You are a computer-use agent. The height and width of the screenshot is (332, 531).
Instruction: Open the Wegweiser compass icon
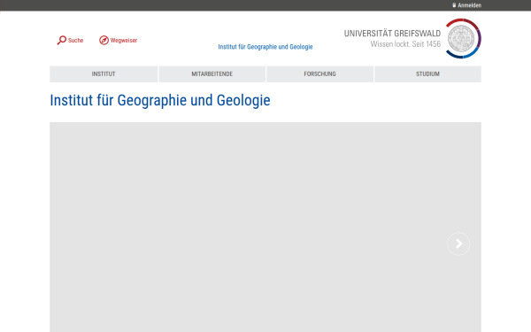point(104,41)
